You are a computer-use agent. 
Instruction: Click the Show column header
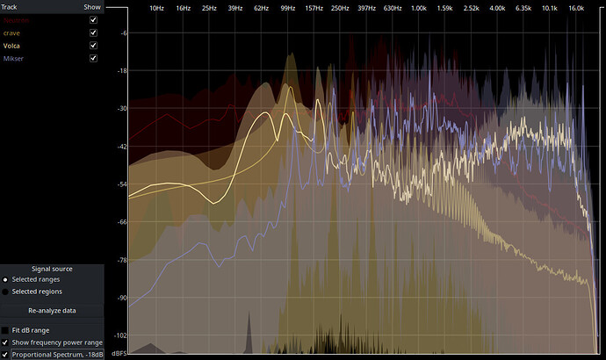pos(92,6)
